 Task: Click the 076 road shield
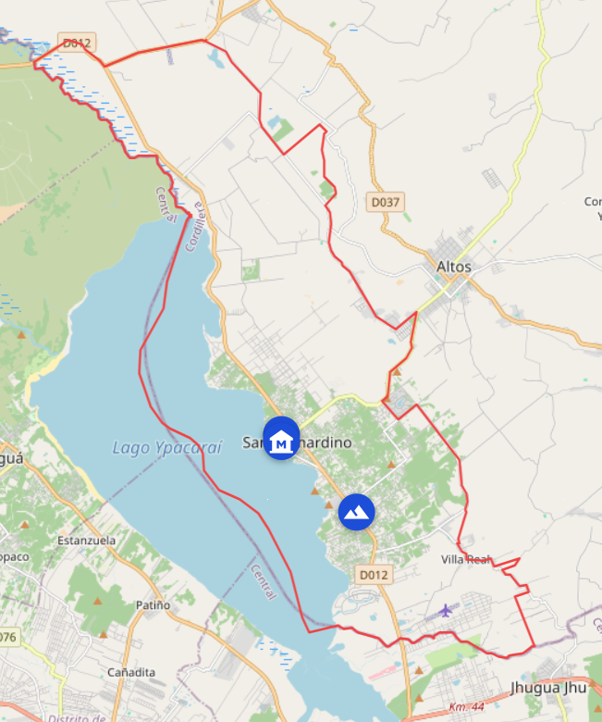tap(9, 637)
